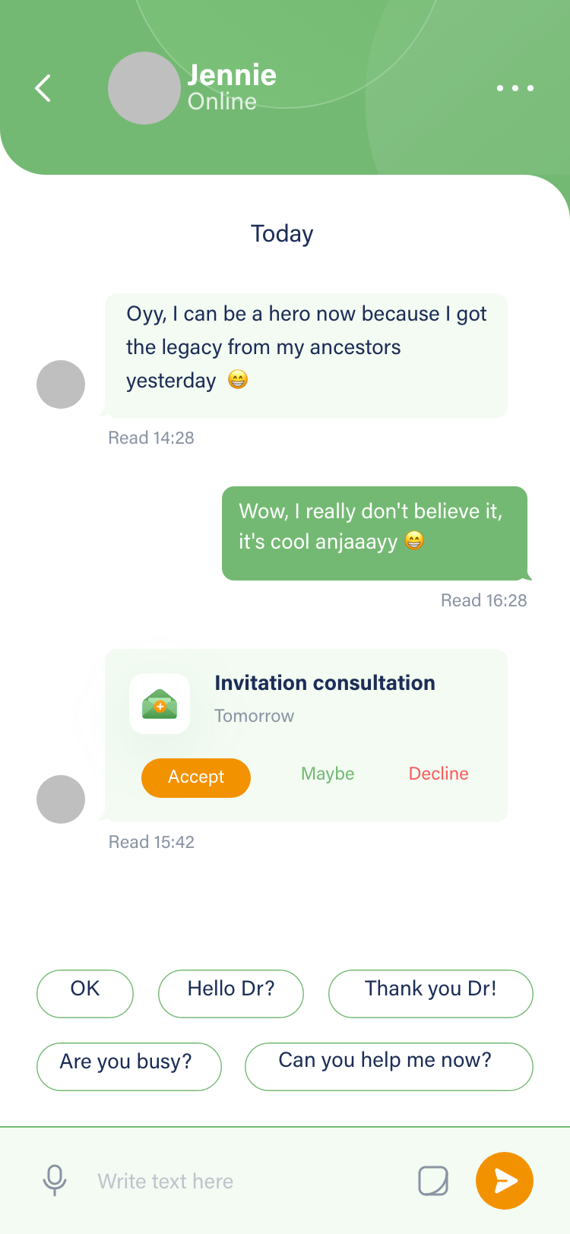Image resolution: width=570 pixels, height=1234 pixels.
Task: Select the "OK" quick reply
Action: [85, 992]
